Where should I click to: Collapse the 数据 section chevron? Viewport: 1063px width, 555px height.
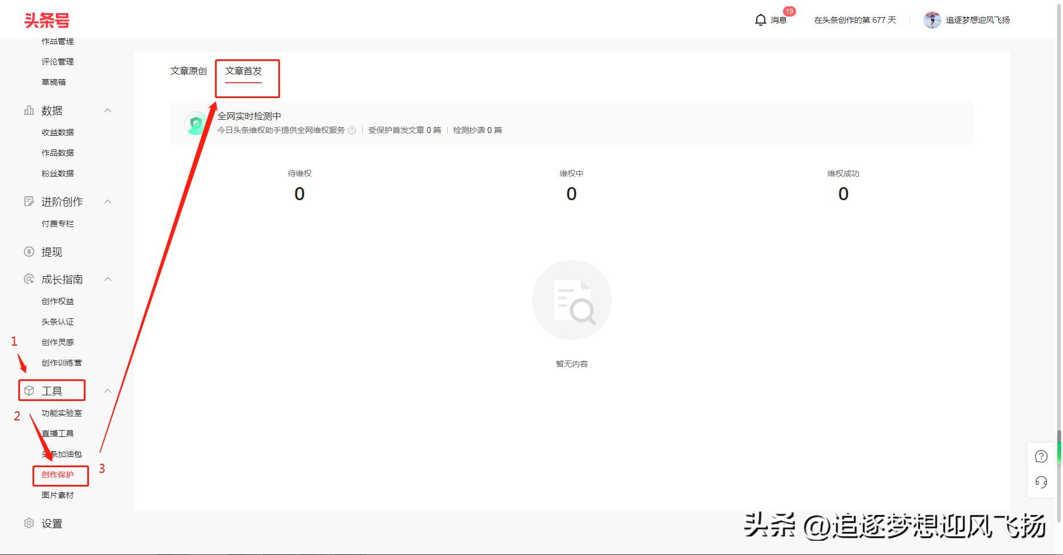(x=108, y=110)
